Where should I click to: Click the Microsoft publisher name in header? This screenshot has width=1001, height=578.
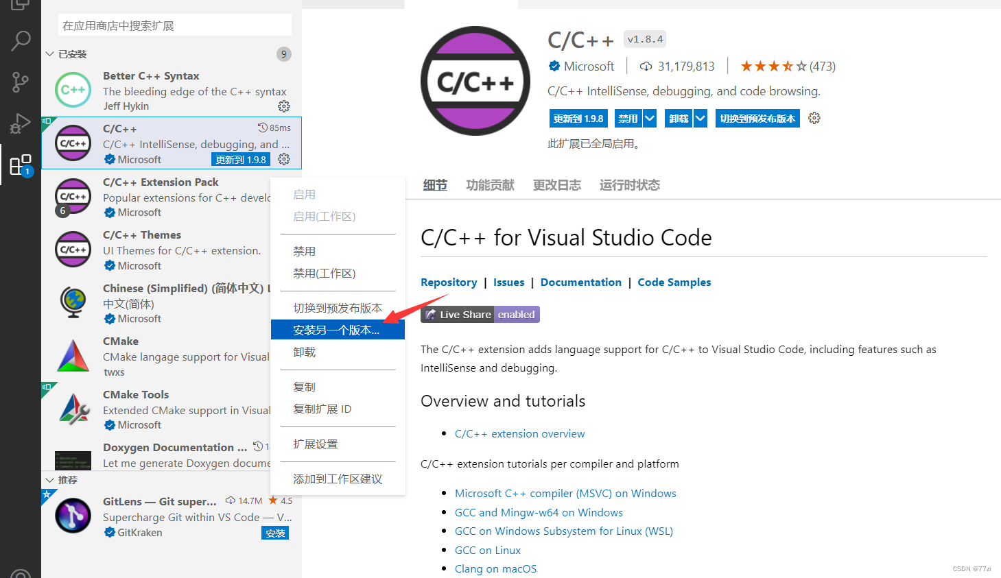[x=589, y=67]
